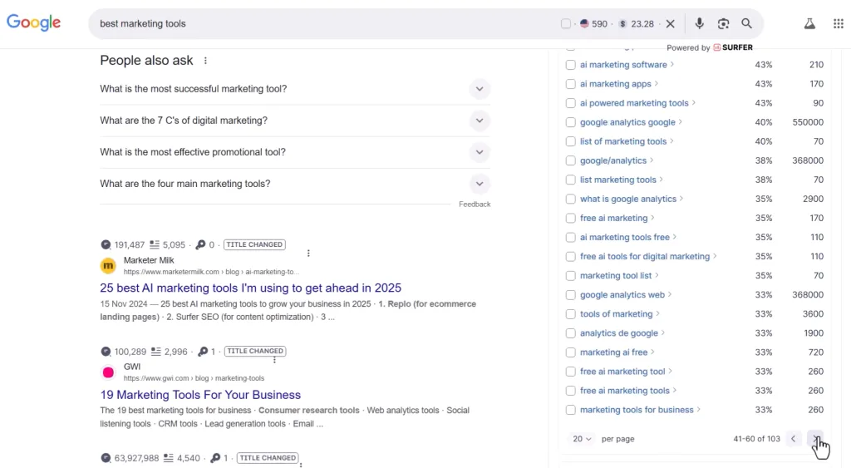
Task: Open Google Lens image search
Action: [x=723, y=23]
